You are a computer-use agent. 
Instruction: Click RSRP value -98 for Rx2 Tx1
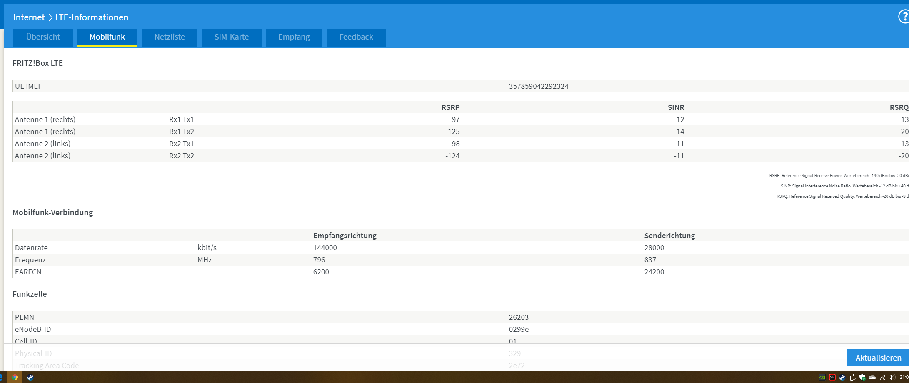tap(454, 144)
